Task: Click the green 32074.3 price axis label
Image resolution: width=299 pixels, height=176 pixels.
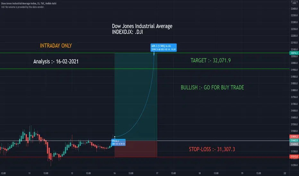Action: click(x=294, y=53)
